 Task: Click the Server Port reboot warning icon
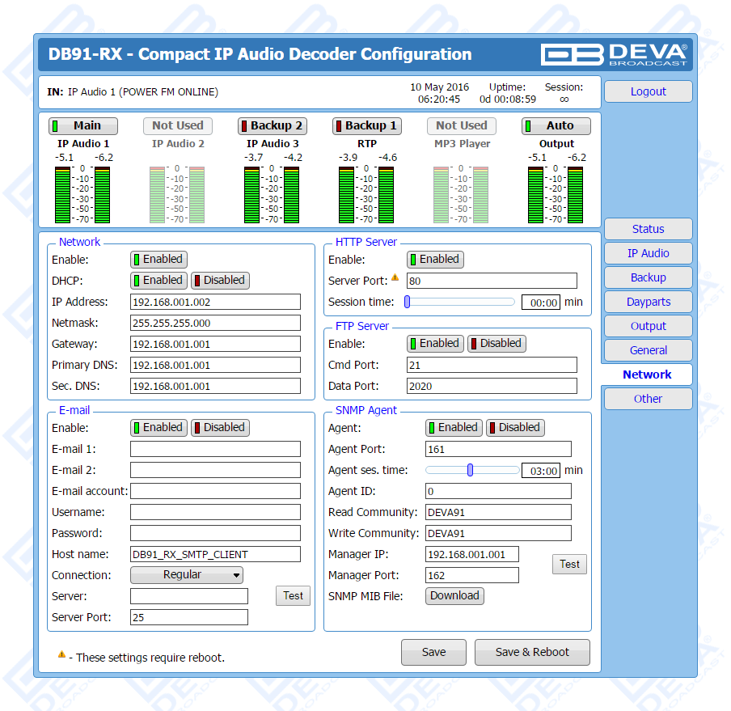click(395, 277)
